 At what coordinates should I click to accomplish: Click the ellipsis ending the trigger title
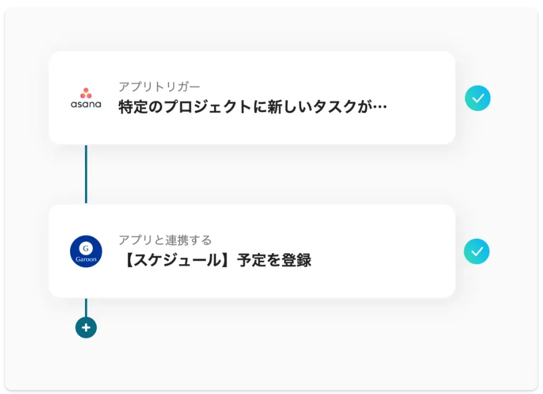pyautogui.click(x=380, y=107)
